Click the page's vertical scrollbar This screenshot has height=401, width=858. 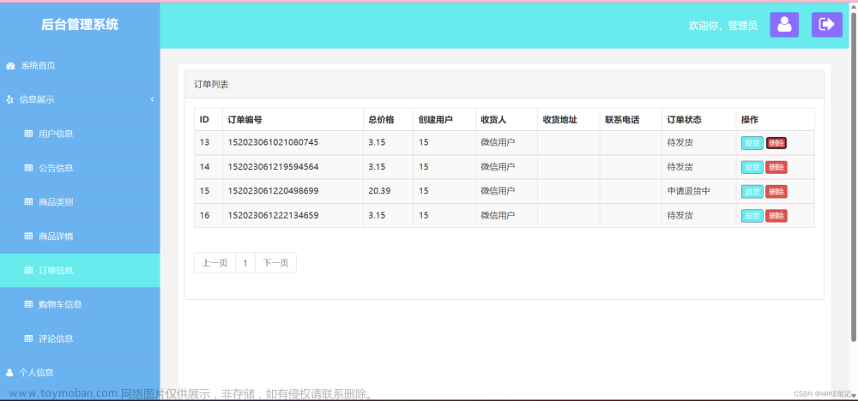pos(854,177)
